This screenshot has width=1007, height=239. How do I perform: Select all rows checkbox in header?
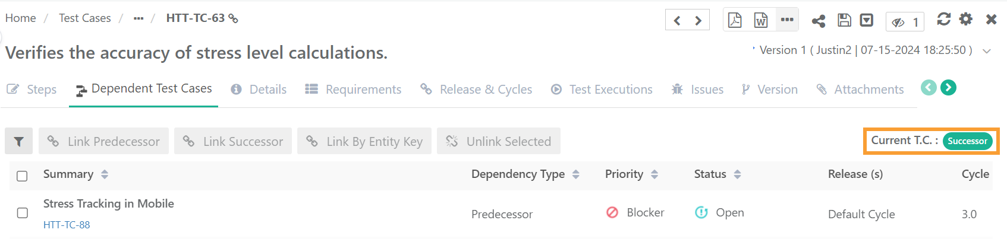pyautogui.click(x=22, y=176)
